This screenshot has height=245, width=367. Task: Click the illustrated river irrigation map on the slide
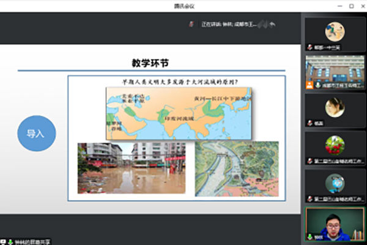(237, 169)
